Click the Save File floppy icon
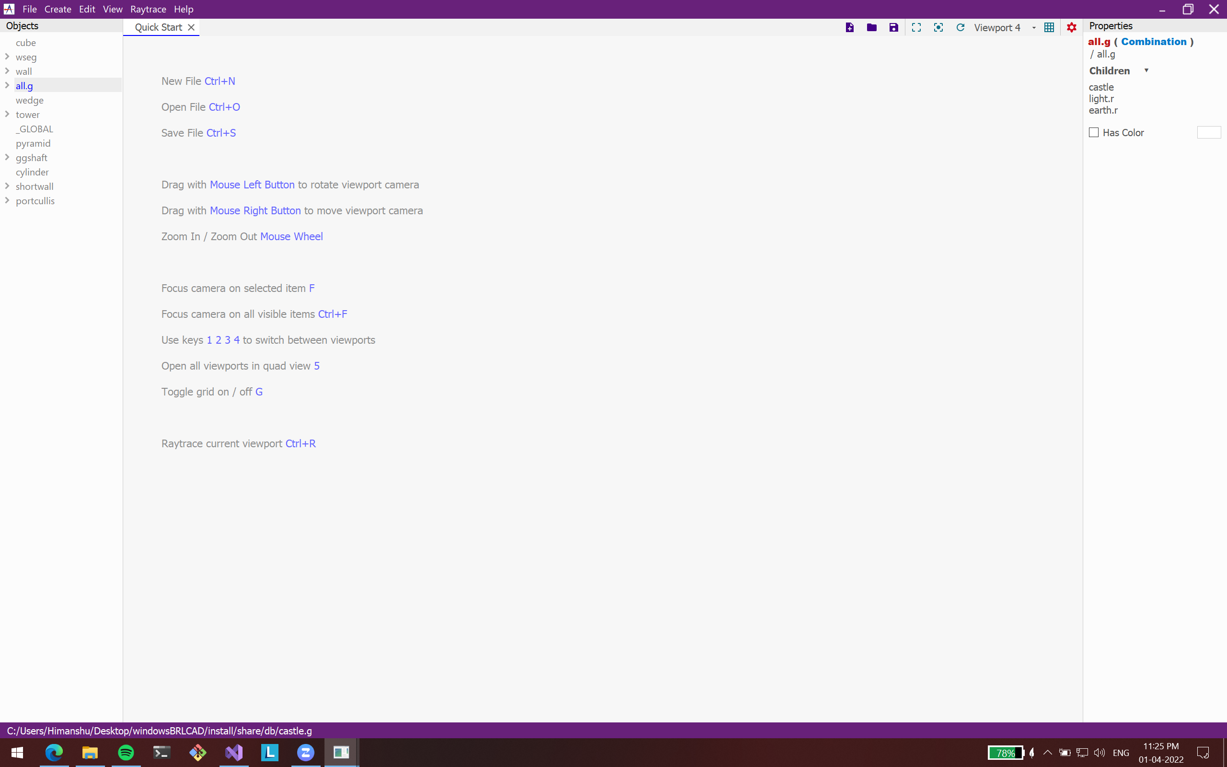Viewport: 1227px width, 767px height. (x=893, y=27)
